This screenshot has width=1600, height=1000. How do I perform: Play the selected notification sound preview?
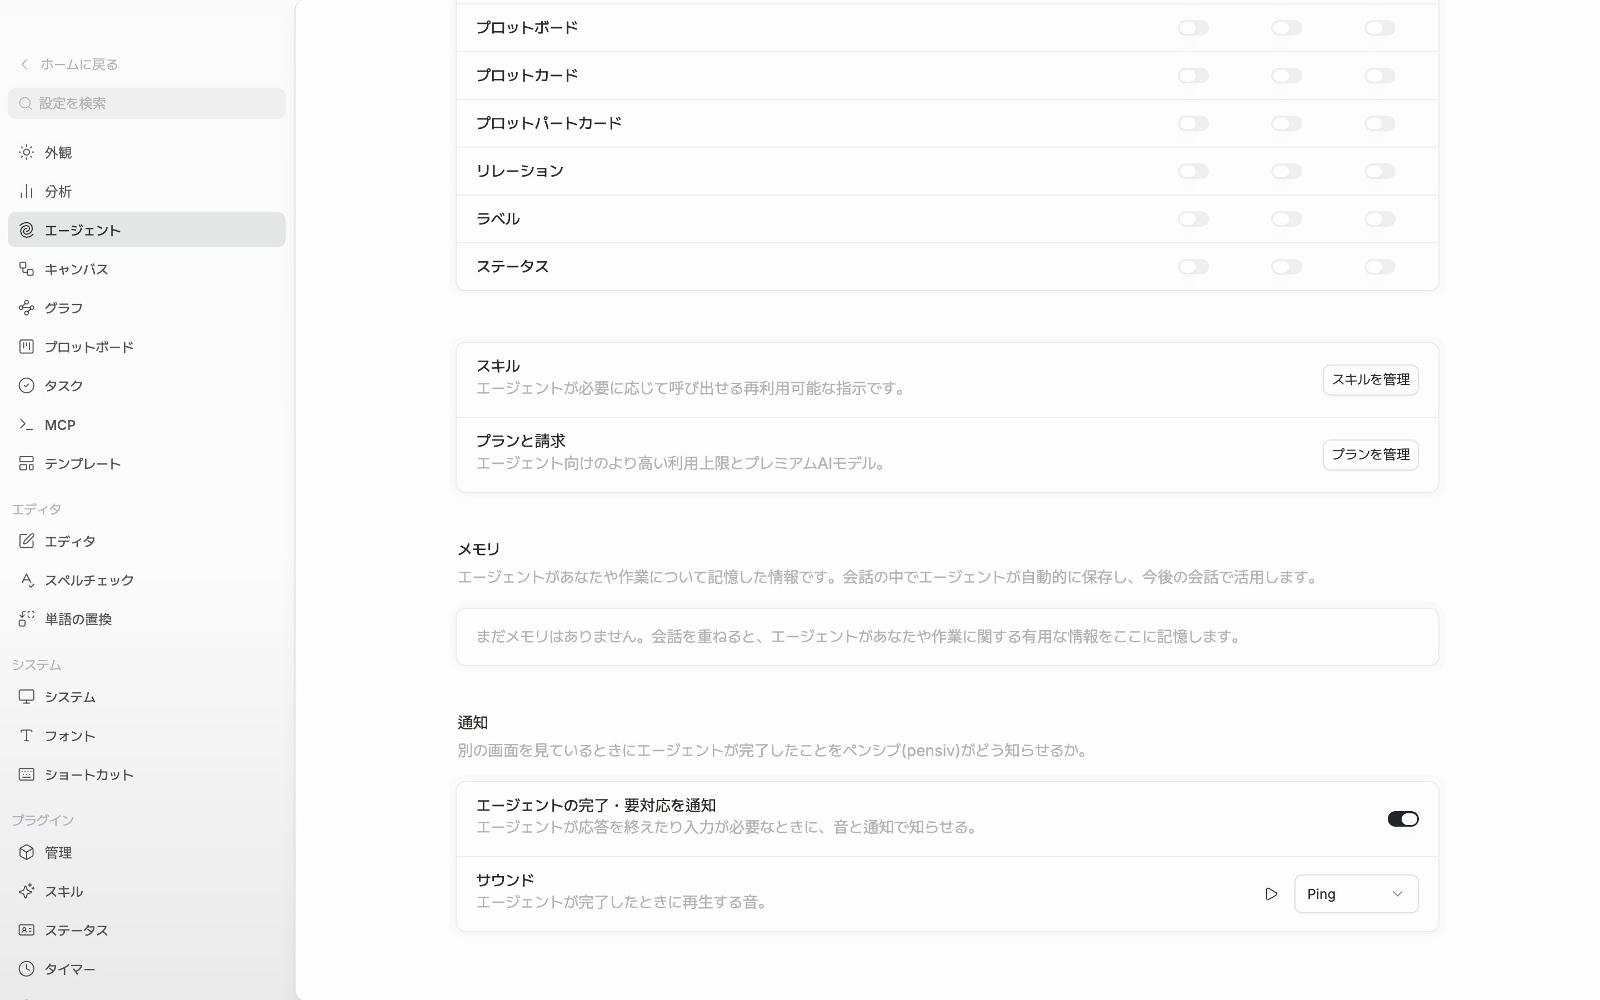(1271, 894)
